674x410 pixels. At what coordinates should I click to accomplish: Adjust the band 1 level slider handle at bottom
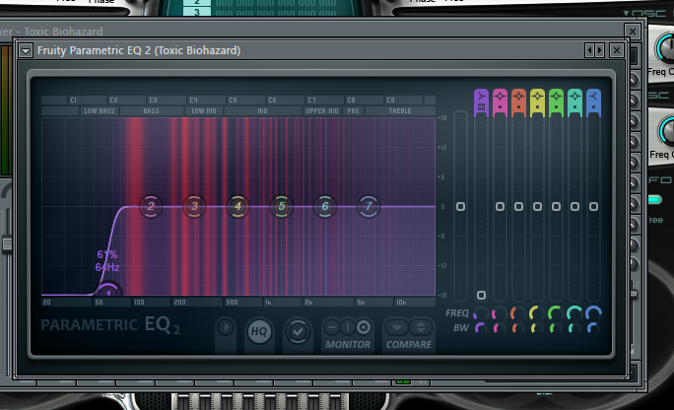(482, 296)
